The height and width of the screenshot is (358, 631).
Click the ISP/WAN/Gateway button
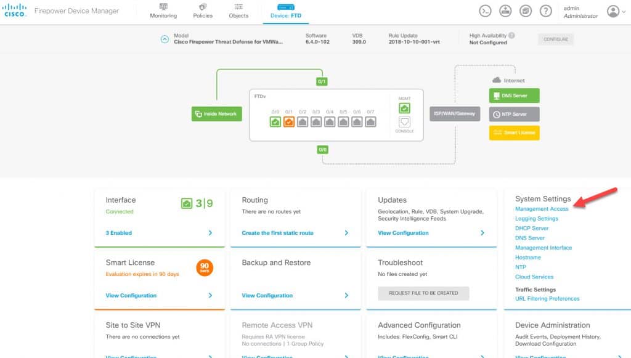(455, 114)
